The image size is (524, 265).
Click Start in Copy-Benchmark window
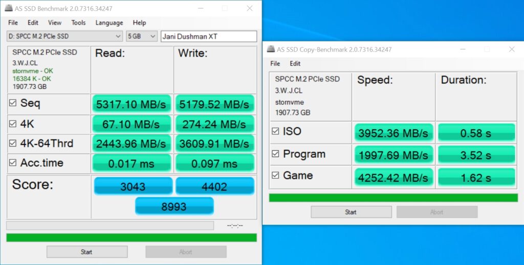[351, 212]
